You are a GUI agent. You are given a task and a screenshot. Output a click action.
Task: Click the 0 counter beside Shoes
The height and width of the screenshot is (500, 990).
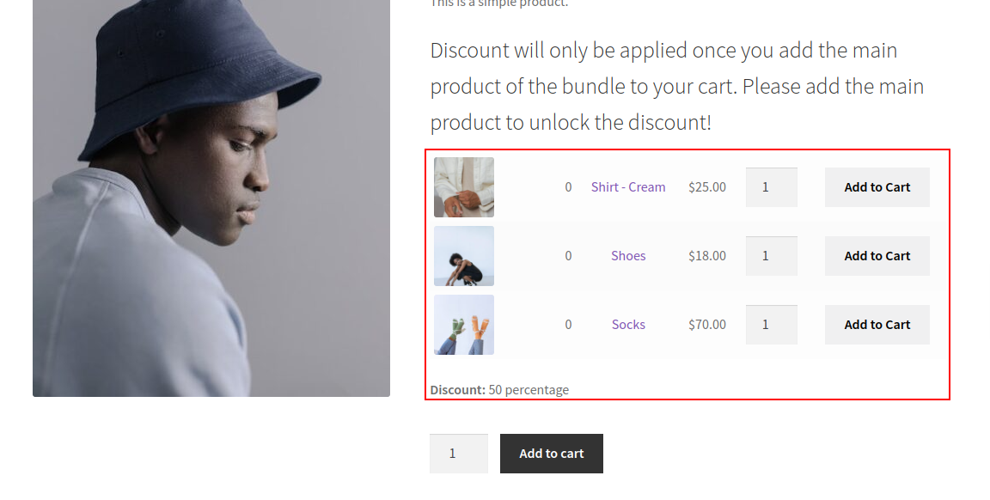tap(568, 255)
